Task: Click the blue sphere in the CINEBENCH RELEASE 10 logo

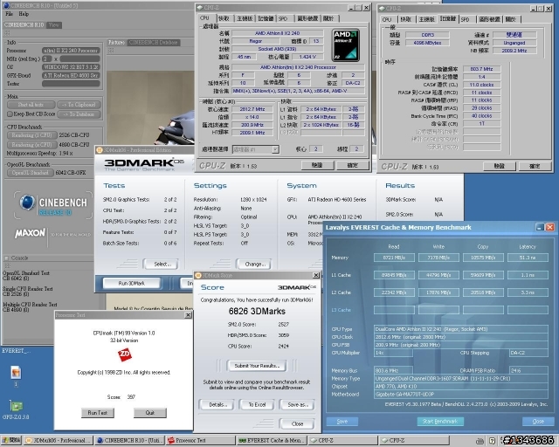Action: click(x=27, y=203)
